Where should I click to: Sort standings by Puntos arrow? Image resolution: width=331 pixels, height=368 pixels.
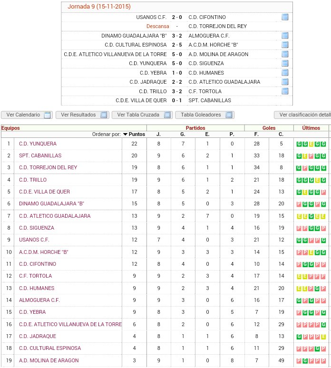pos(126,134)
